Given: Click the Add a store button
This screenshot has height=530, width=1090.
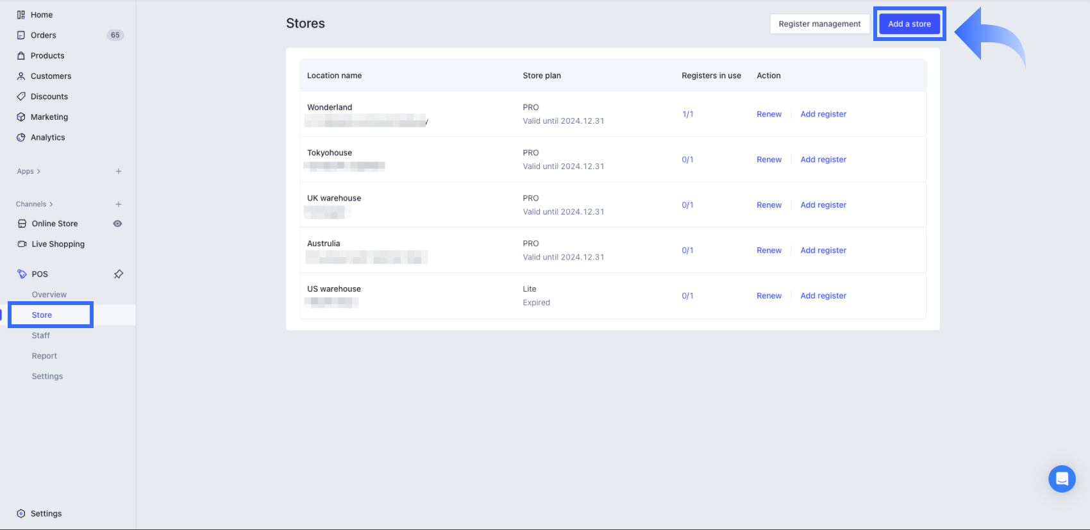Looking at the screenshot, I should point(909,24).
